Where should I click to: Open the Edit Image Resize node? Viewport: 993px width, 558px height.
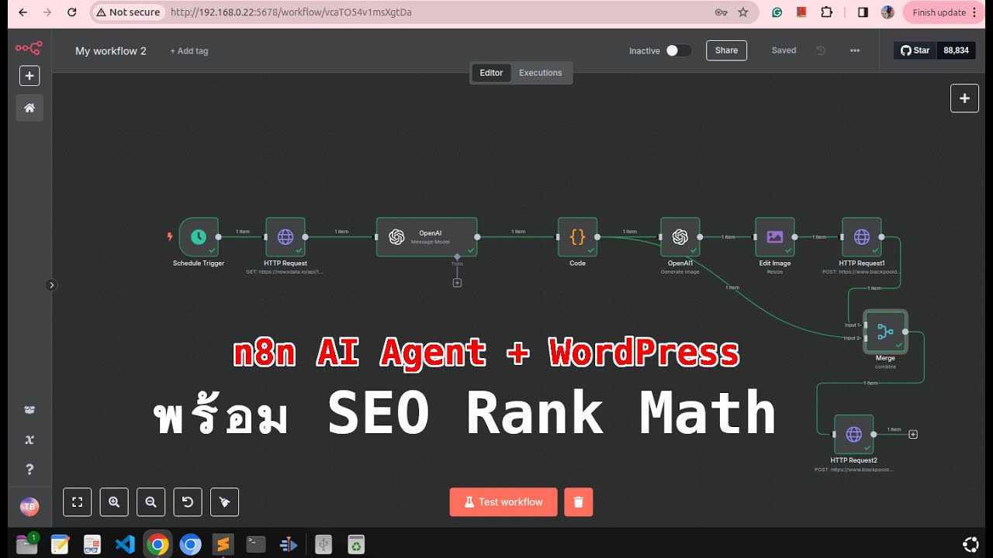pyautogui.click(x=775, y=237)
